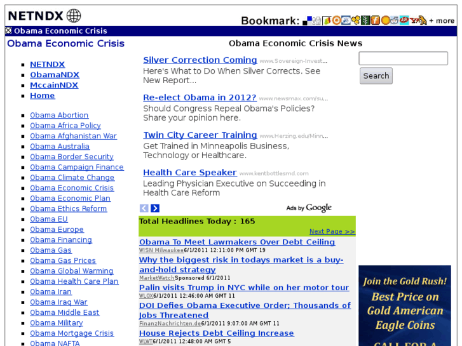Viewport: 462px width, 346px height.
Task: Click the orange Furl 'f' bookmark icon
Action: (x=376, y=20)
